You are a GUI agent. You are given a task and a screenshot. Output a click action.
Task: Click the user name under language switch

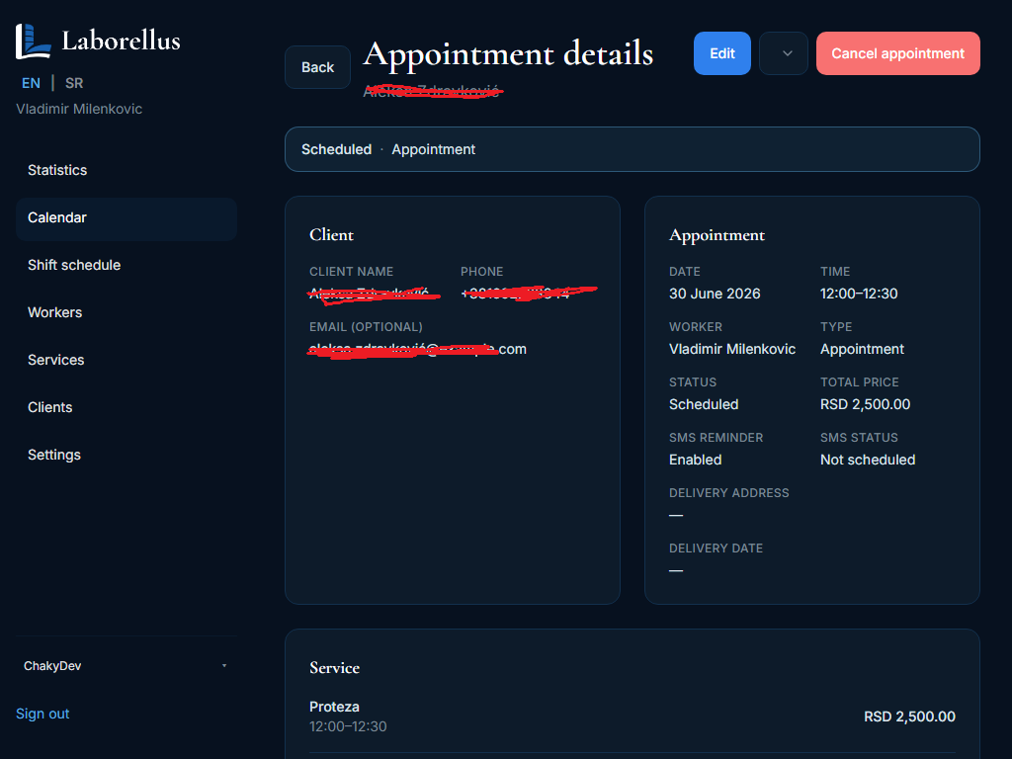coord(79,109)
